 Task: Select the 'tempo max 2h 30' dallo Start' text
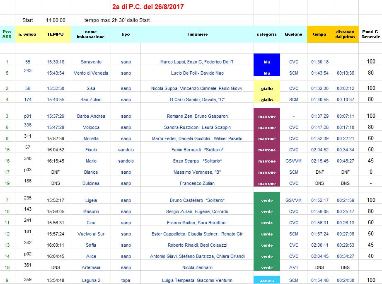[117, 20]
